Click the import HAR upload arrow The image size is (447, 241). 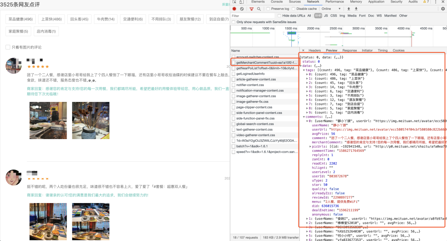click(x=348, y=9)
